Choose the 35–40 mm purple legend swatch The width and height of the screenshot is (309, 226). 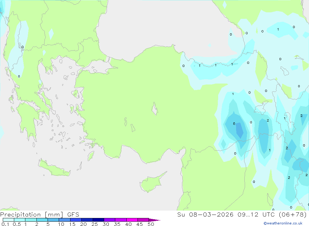click(x=121, y=220)
